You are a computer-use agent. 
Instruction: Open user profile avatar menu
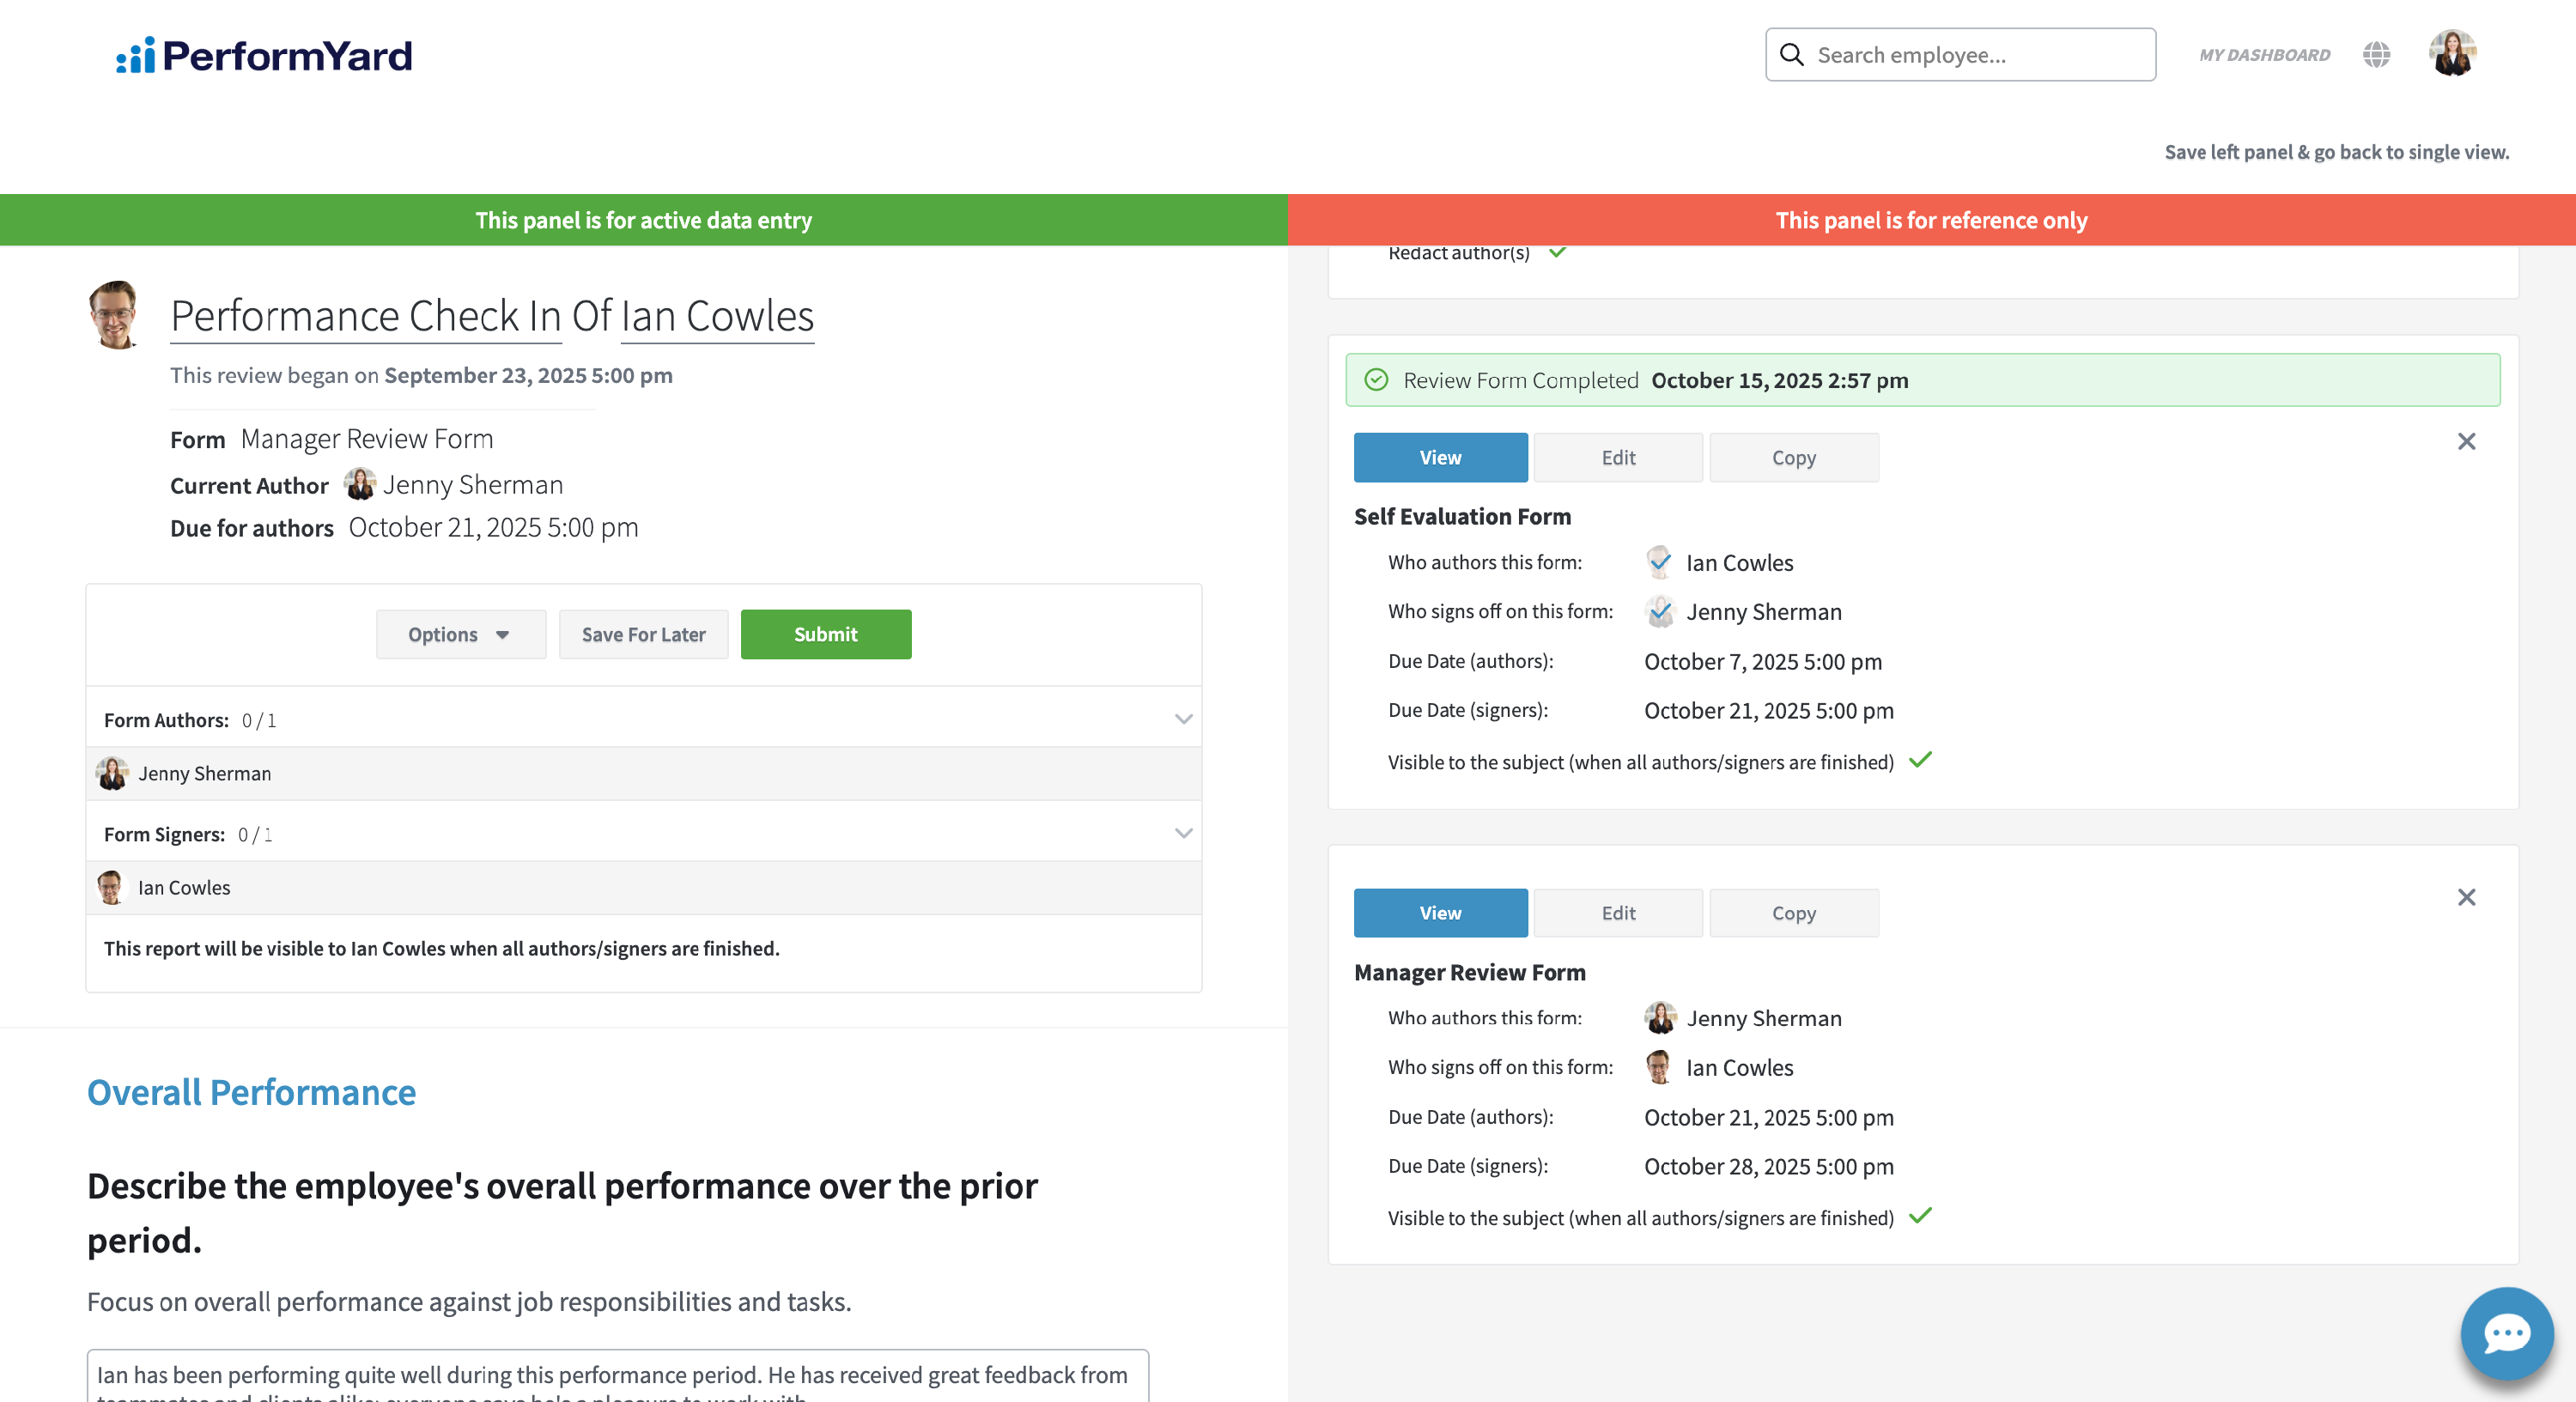tap(2452, 54)
